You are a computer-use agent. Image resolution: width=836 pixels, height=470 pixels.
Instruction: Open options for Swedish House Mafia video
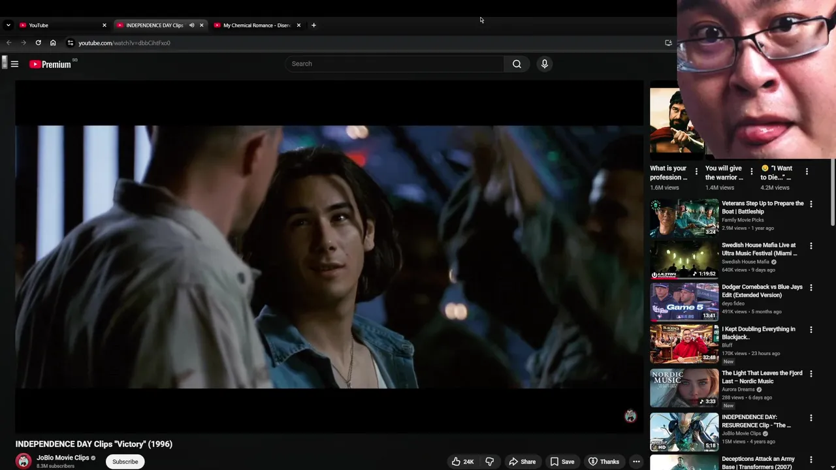click(x=811, y=246)
